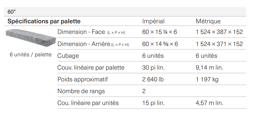
Task: Click the 1 524 × 371 × 152 value
Action: [219, 44]
